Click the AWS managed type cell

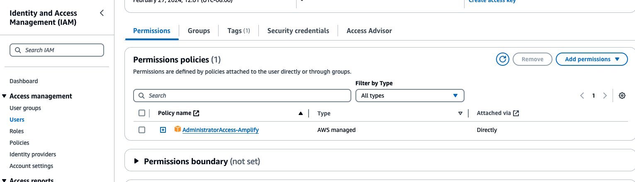(336, 130)
